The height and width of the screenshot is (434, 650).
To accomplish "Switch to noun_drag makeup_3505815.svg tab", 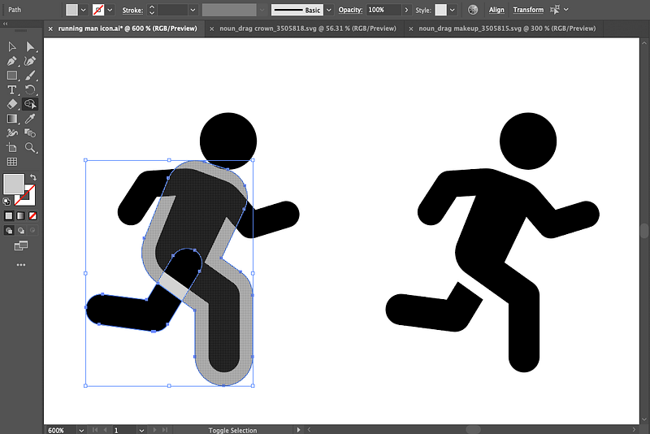I will point(507,28).
